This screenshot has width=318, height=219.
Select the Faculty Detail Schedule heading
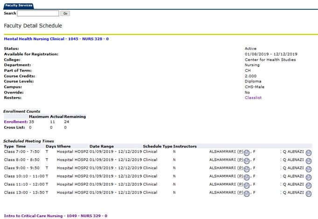[33, 26]
